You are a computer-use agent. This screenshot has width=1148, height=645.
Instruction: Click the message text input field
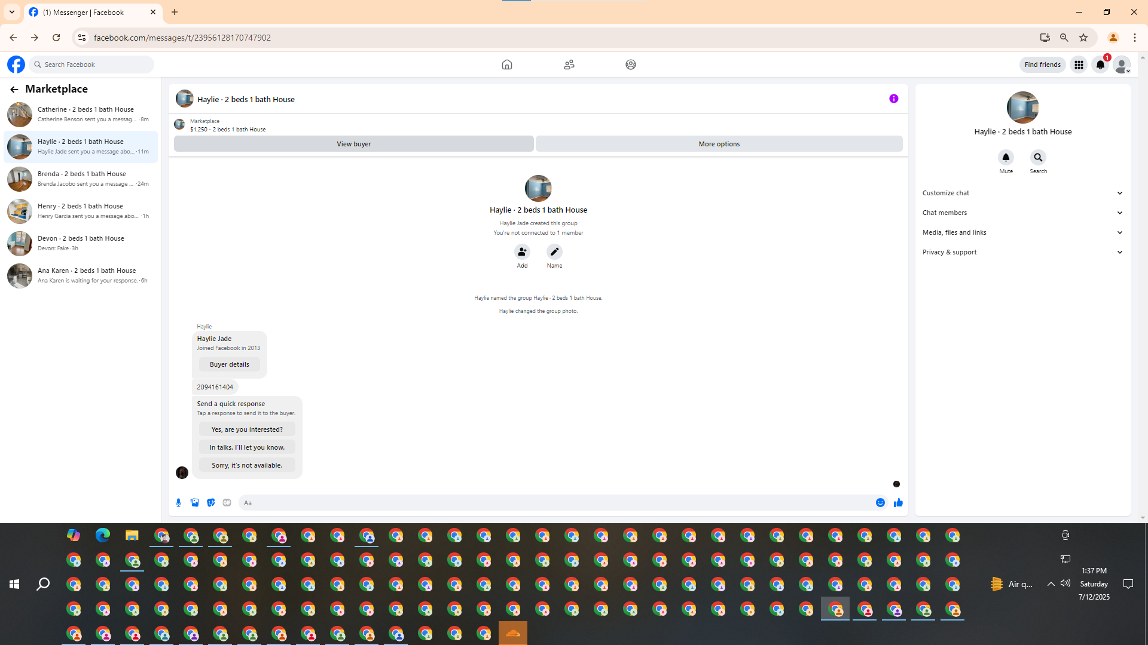point(556,503)
